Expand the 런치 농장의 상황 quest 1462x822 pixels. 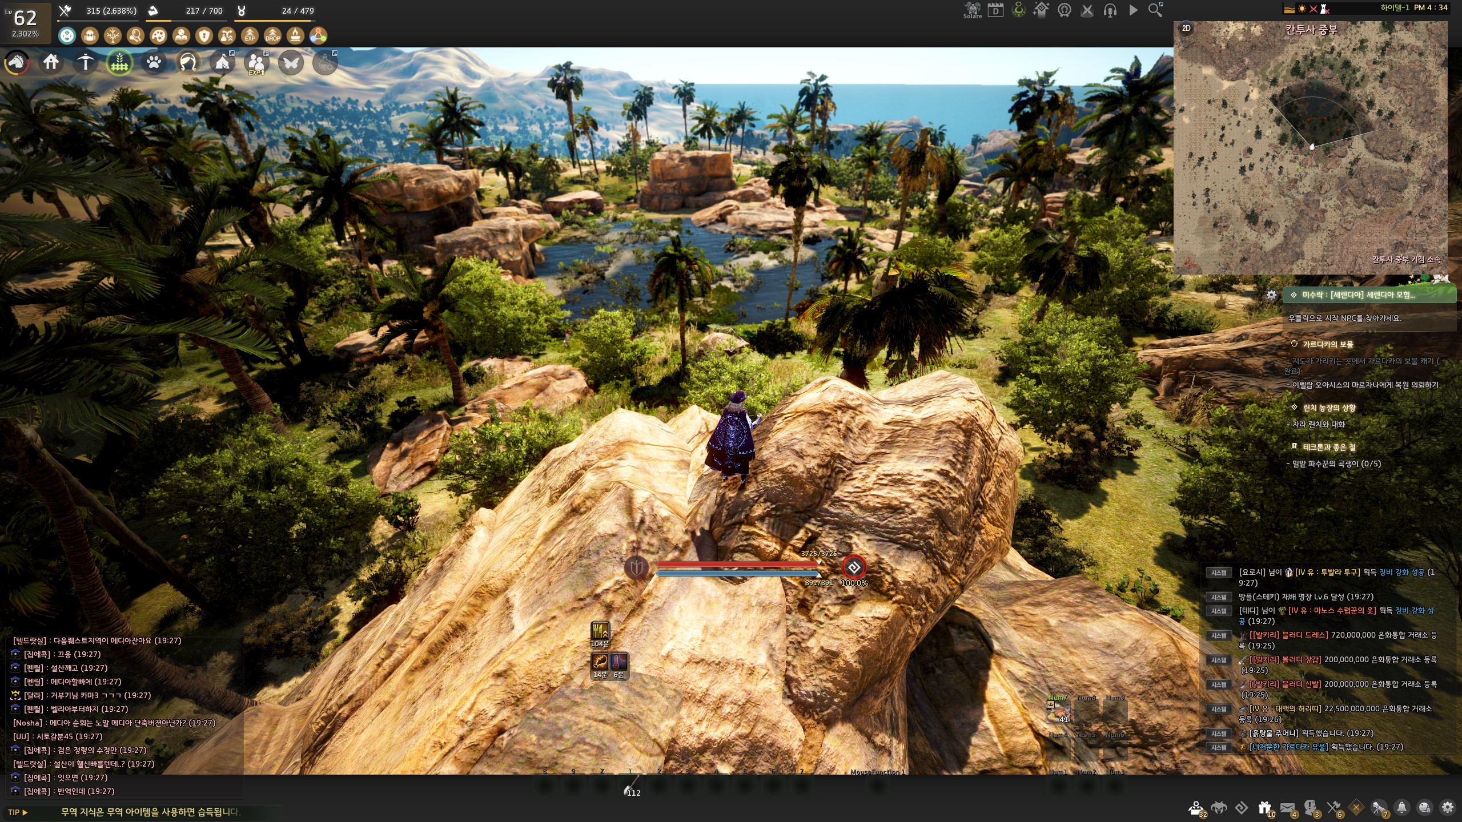pyautogui.click(x=1328, y=408)
